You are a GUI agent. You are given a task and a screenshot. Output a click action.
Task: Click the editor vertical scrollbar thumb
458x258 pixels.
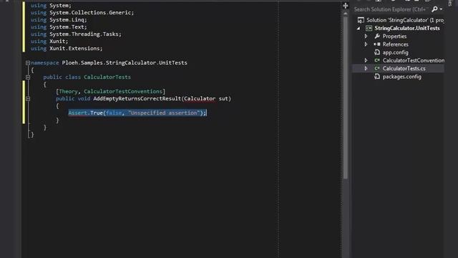(x=346, y=97)
